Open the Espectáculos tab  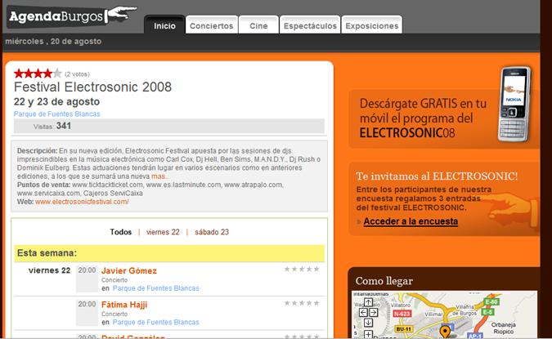pyautogui.click(x=310, y=25)
